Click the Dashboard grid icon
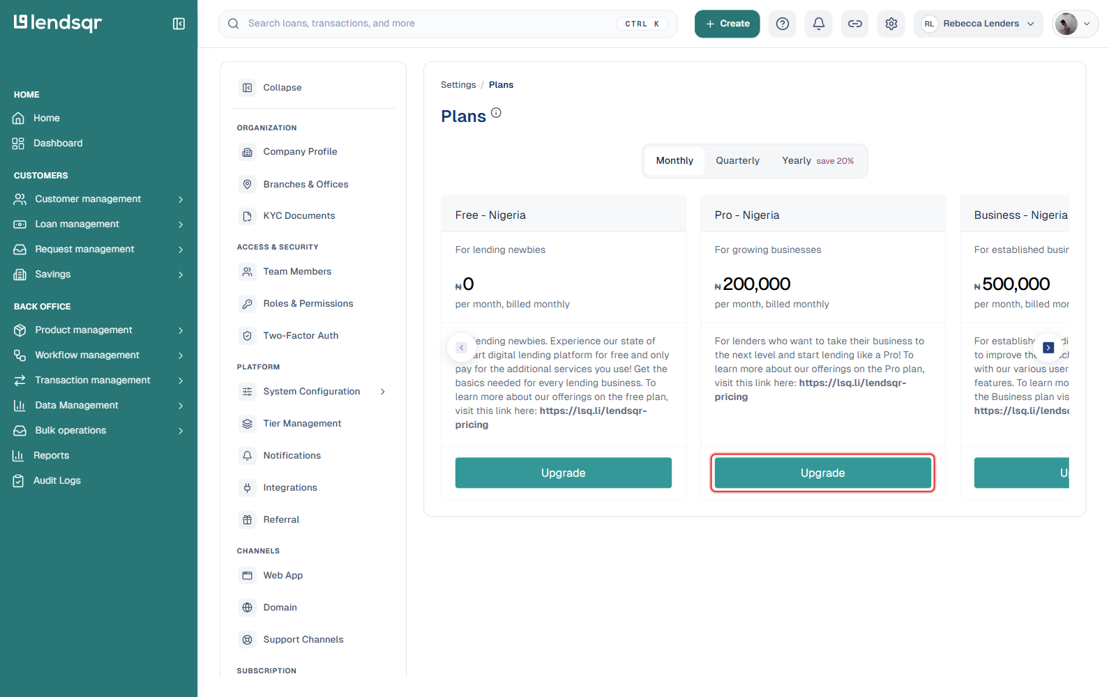 [19, 144]
